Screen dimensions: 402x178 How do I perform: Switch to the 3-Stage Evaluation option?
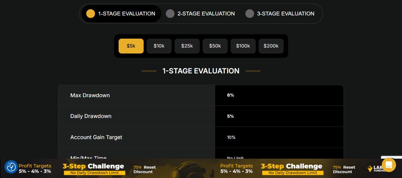click(x=285, y=14)
